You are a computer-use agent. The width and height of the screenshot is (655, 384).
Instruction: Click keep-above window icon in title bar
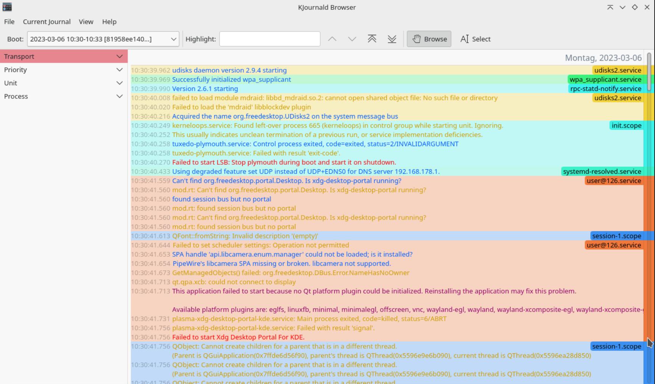(x=610, y=7)
